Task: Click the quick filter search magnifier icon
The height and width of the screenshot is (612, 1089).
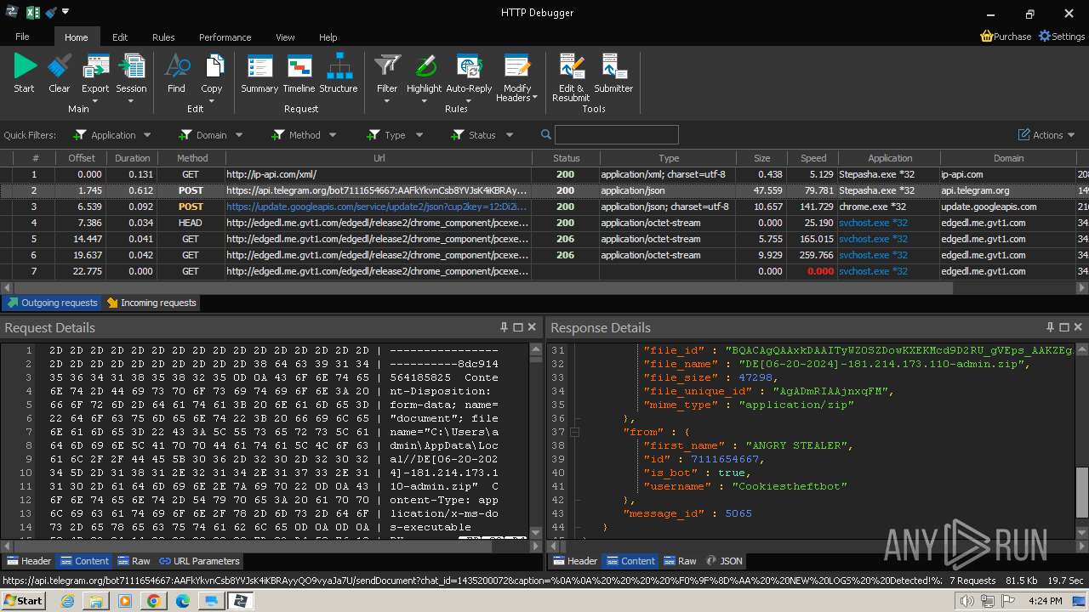Action: click(x=545, y=134)
